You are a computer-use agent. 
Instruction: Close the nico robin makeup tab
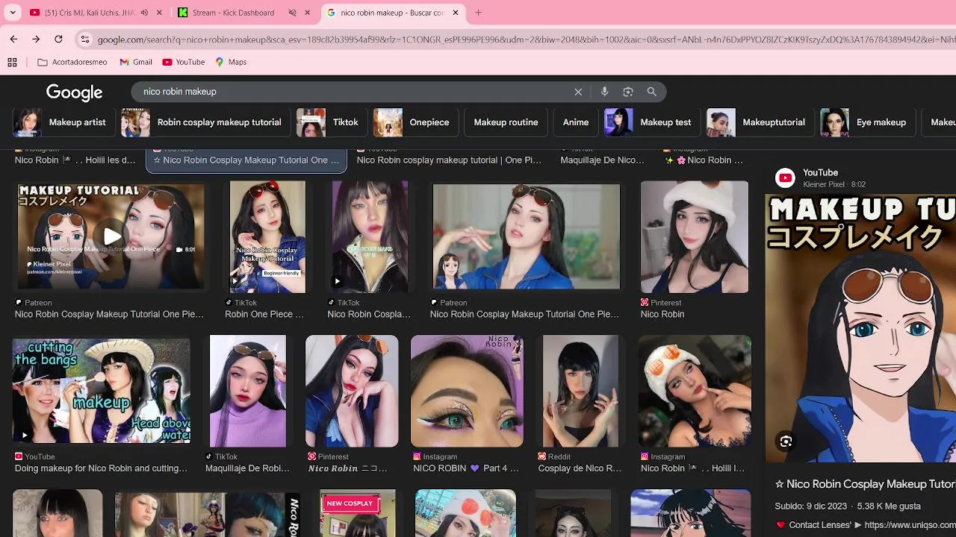456,13
